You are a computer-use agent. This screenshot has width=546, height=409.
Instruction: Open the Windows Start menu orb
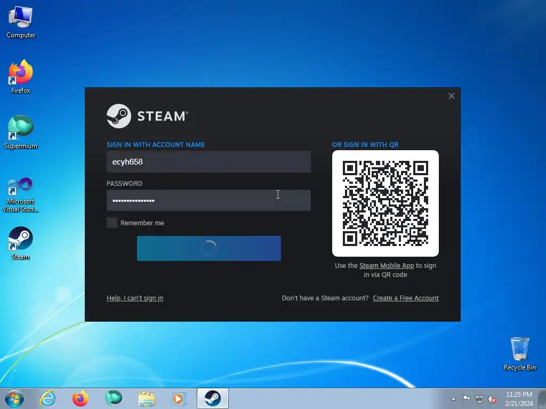(14, 398)
